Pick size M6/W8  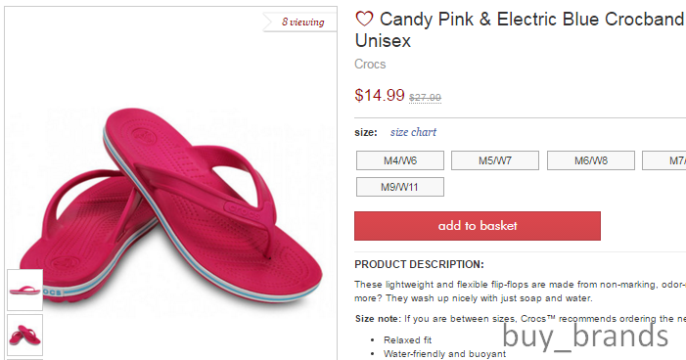point(591,160)
